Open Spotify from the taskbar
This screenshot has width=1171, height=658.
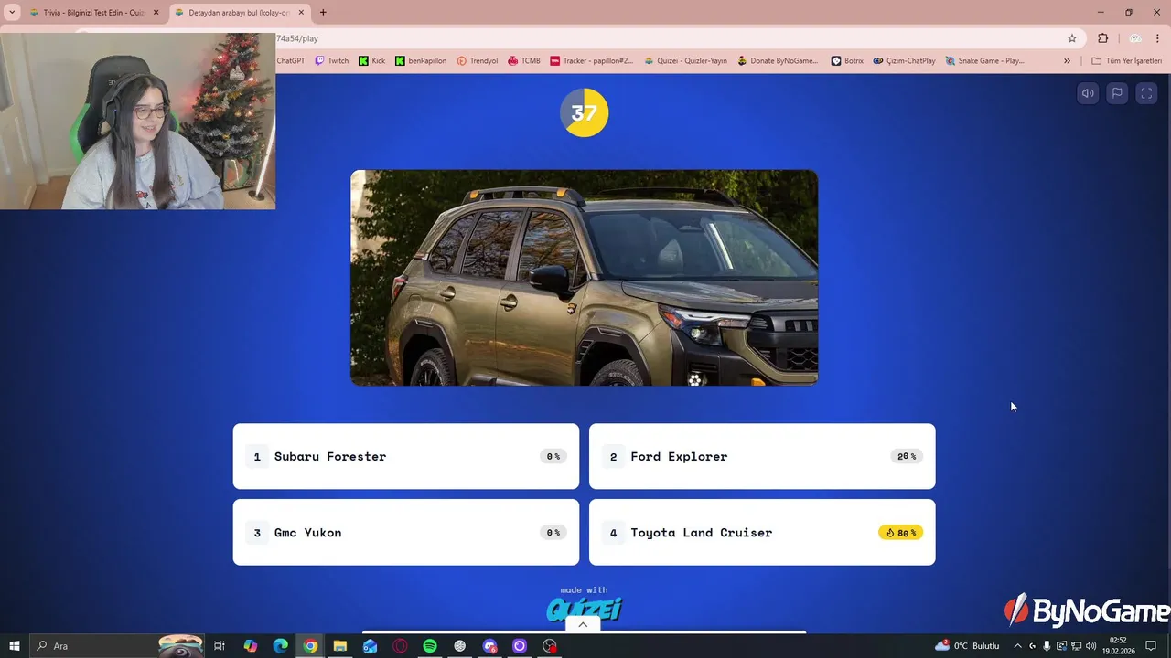(x=430, y=646)
